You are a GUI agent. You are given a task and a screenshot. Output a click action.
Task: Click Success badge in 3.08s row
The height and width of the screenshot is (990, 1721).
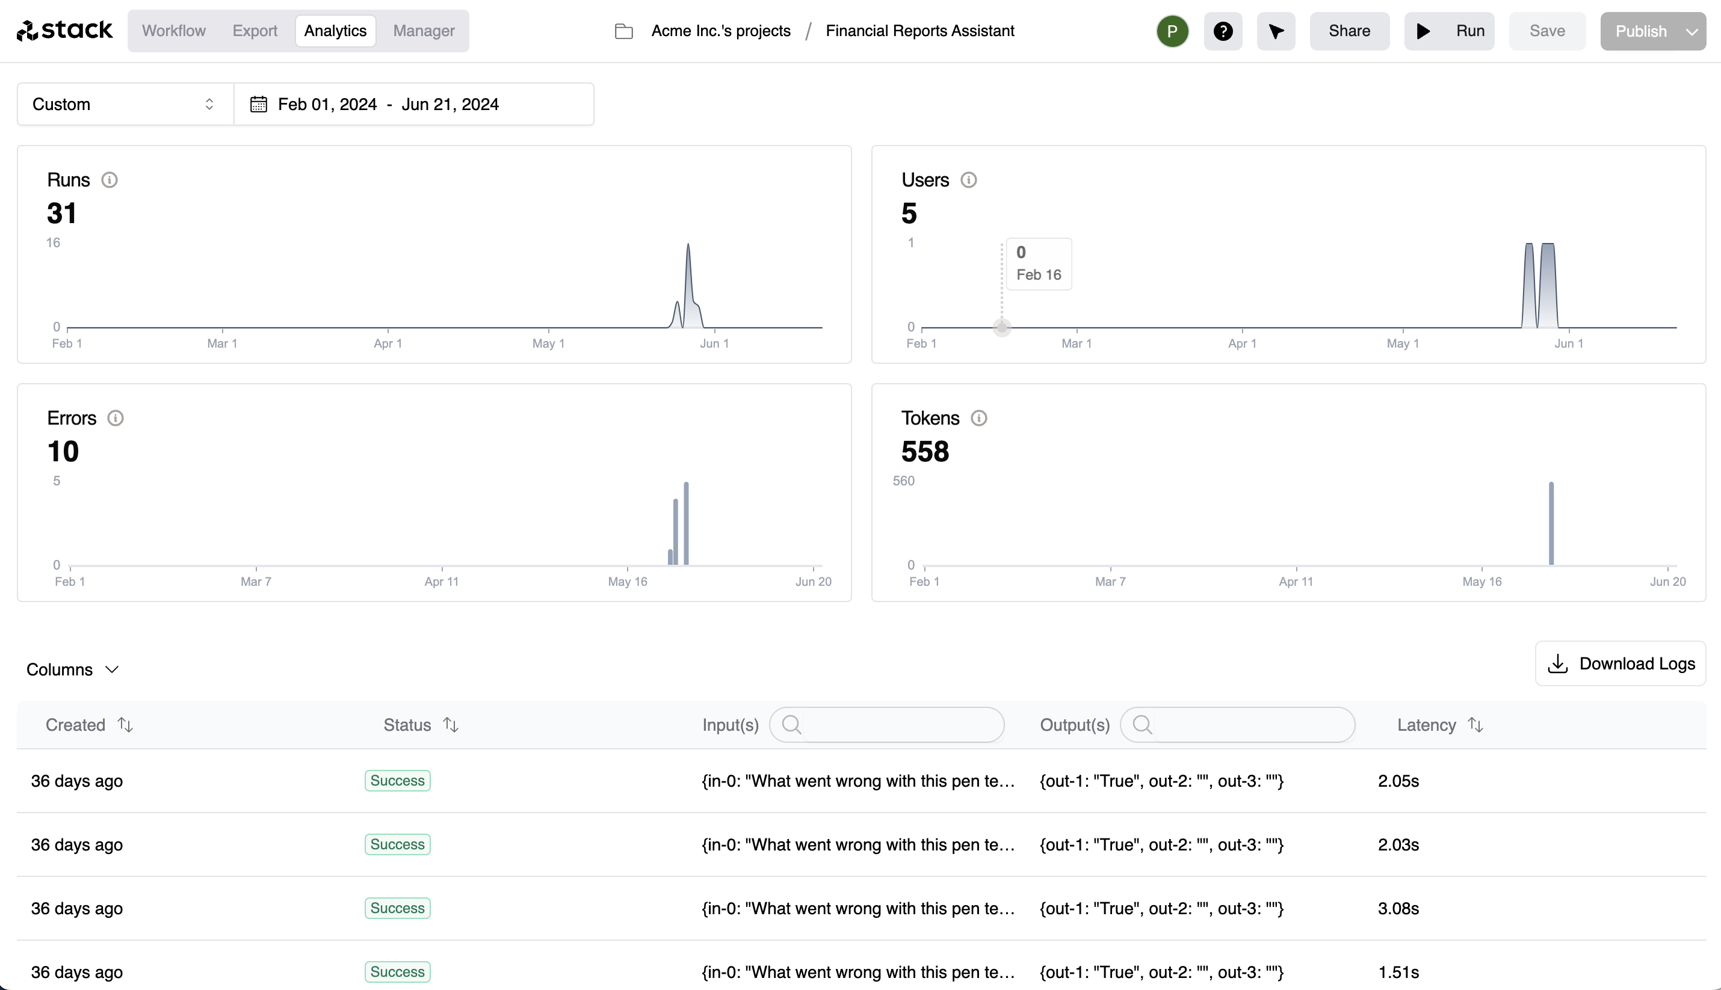click(x=398, y=908)
